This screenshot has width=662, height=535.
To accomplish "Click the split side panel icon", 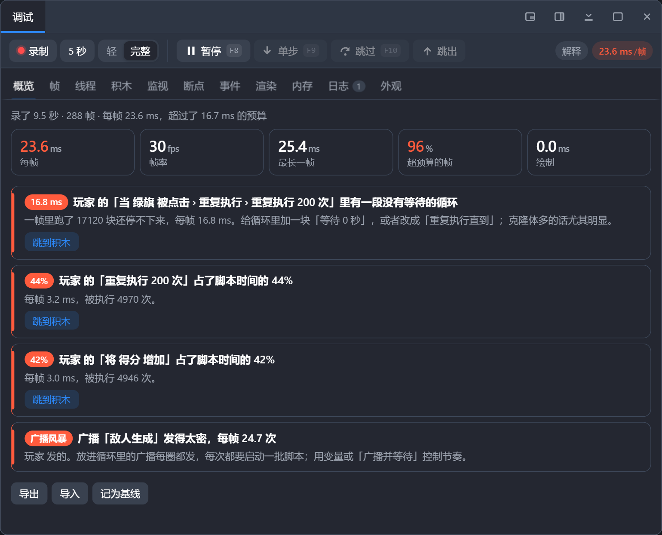I will [x=559, y=17].
